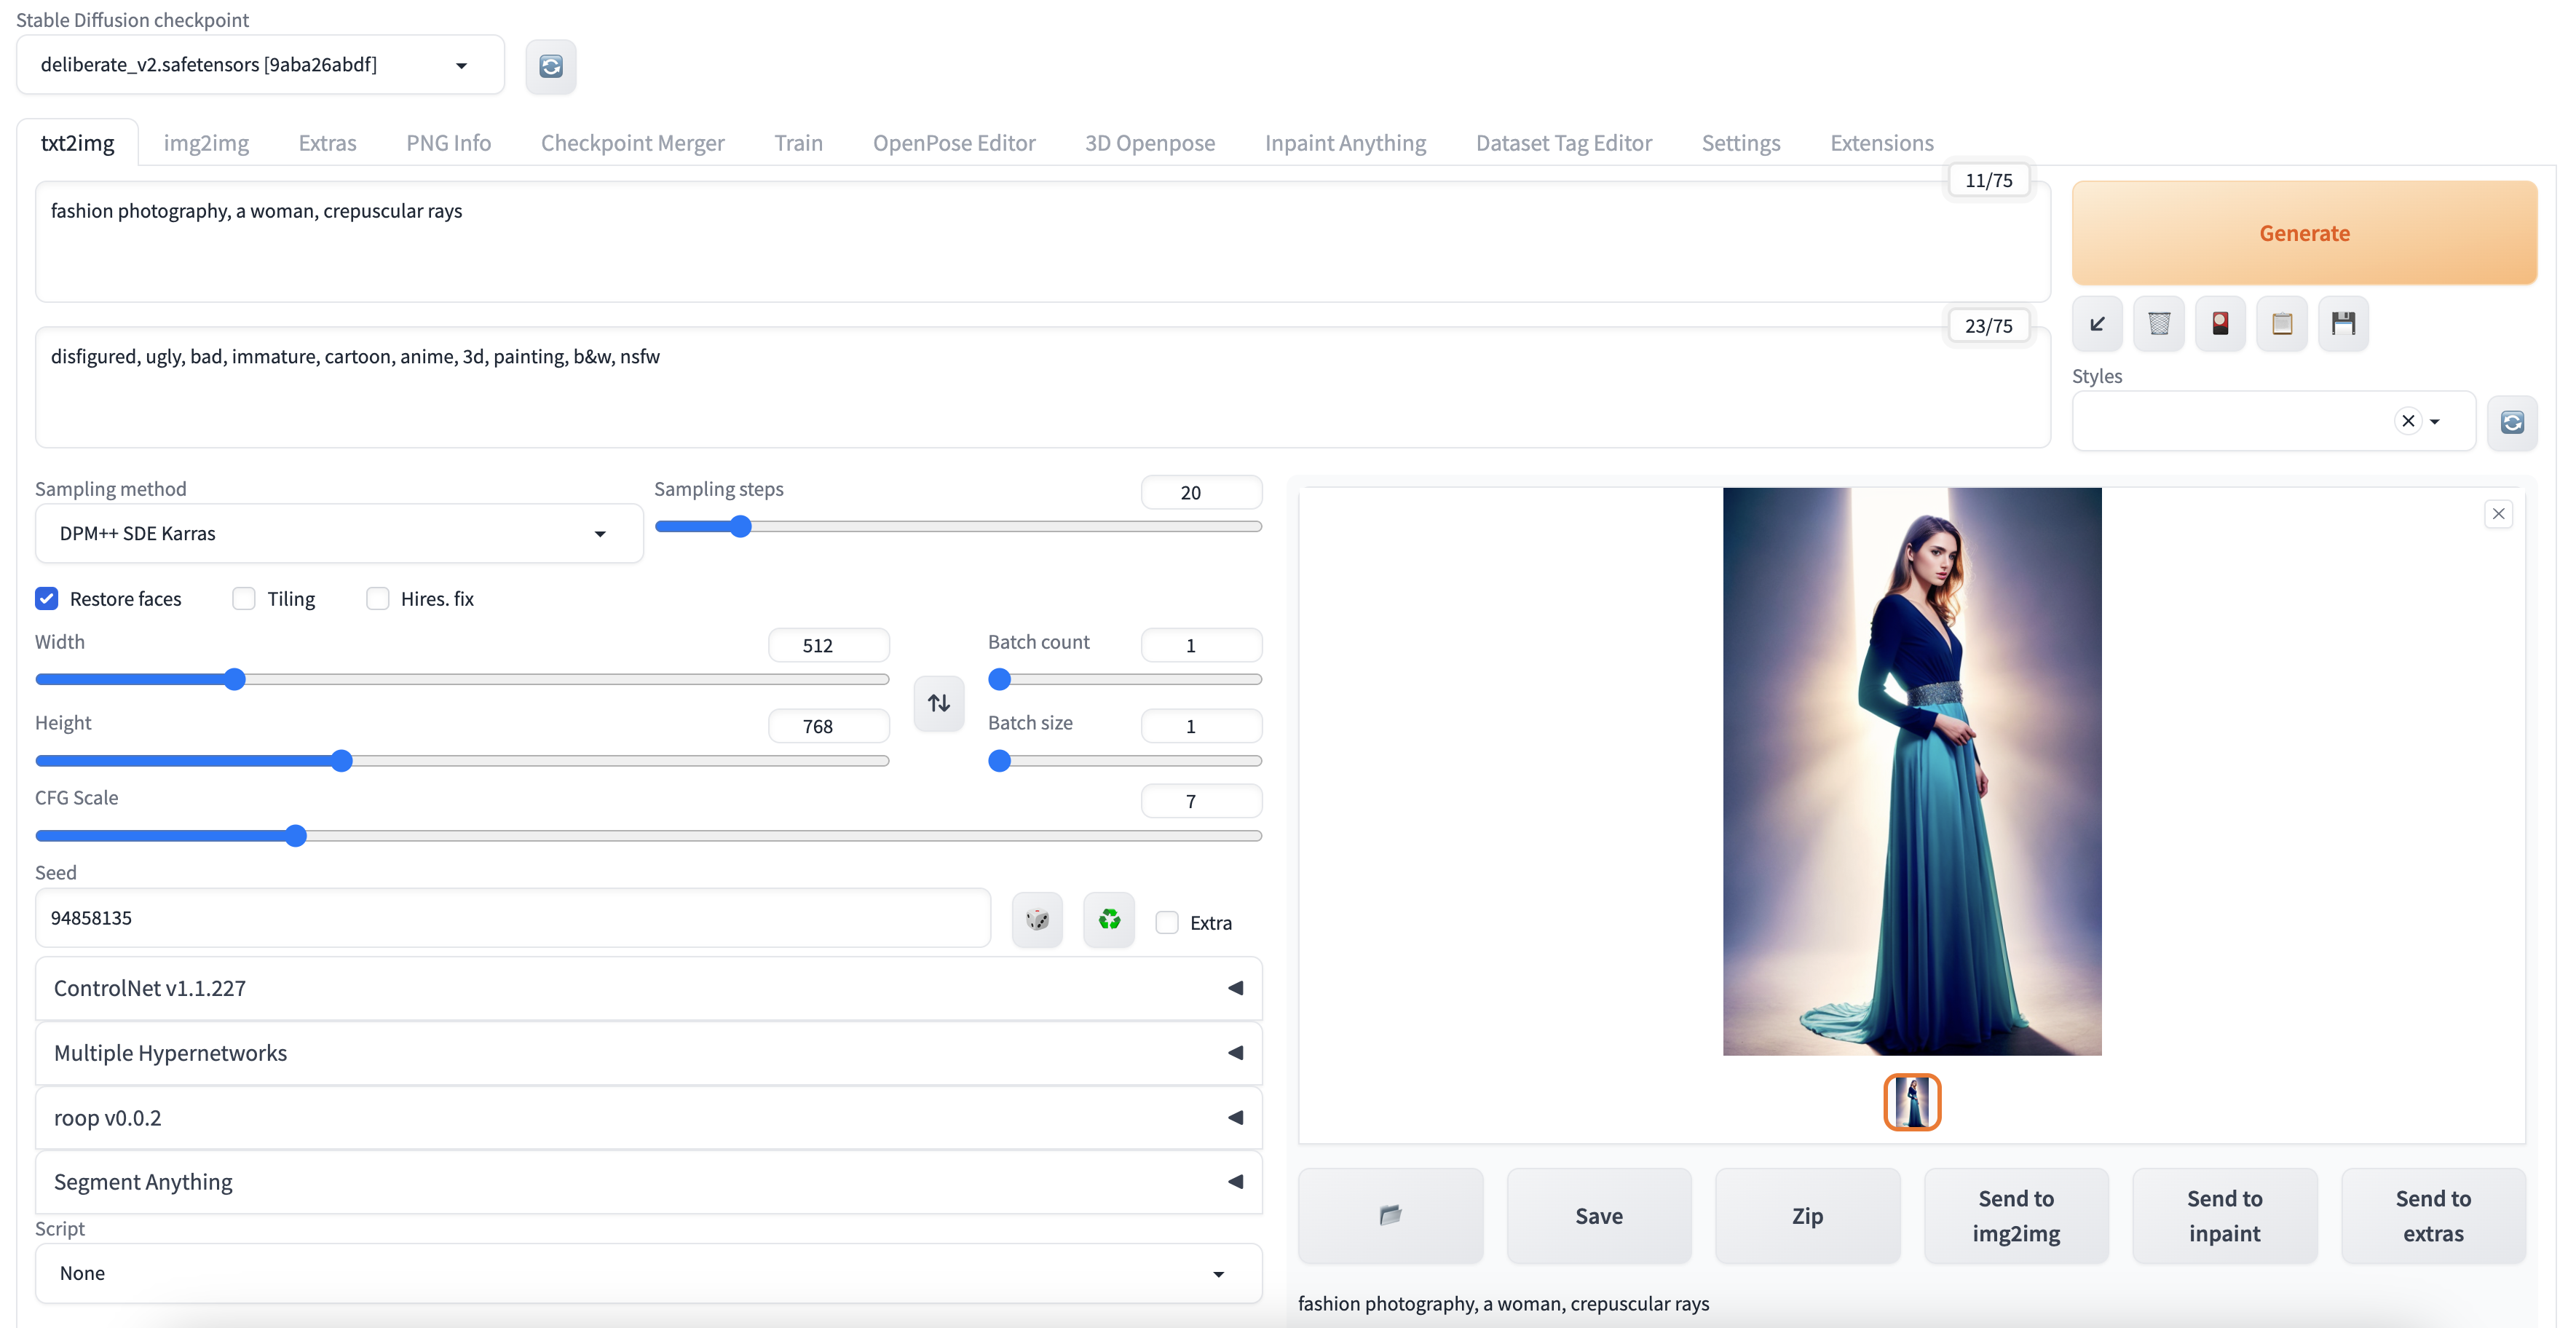Uncheck the Restore faces checkbox
2576x1328 pixels.
pos(47,598)
